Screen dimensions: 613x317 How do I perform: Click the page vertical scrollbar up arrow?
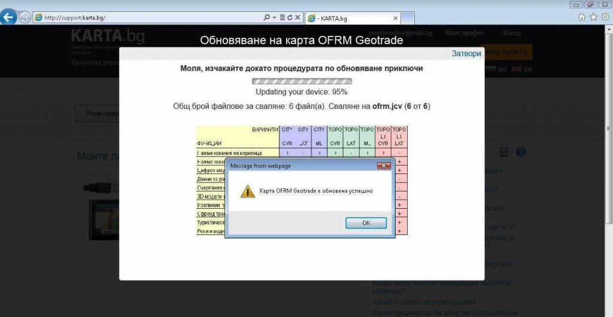(609, 29)
